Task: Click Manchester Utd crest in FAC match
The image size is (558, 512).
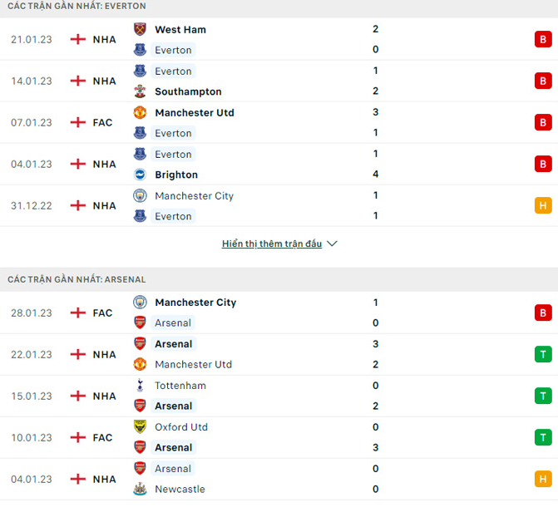Action: pyautogui.click(x=140, y=112)
